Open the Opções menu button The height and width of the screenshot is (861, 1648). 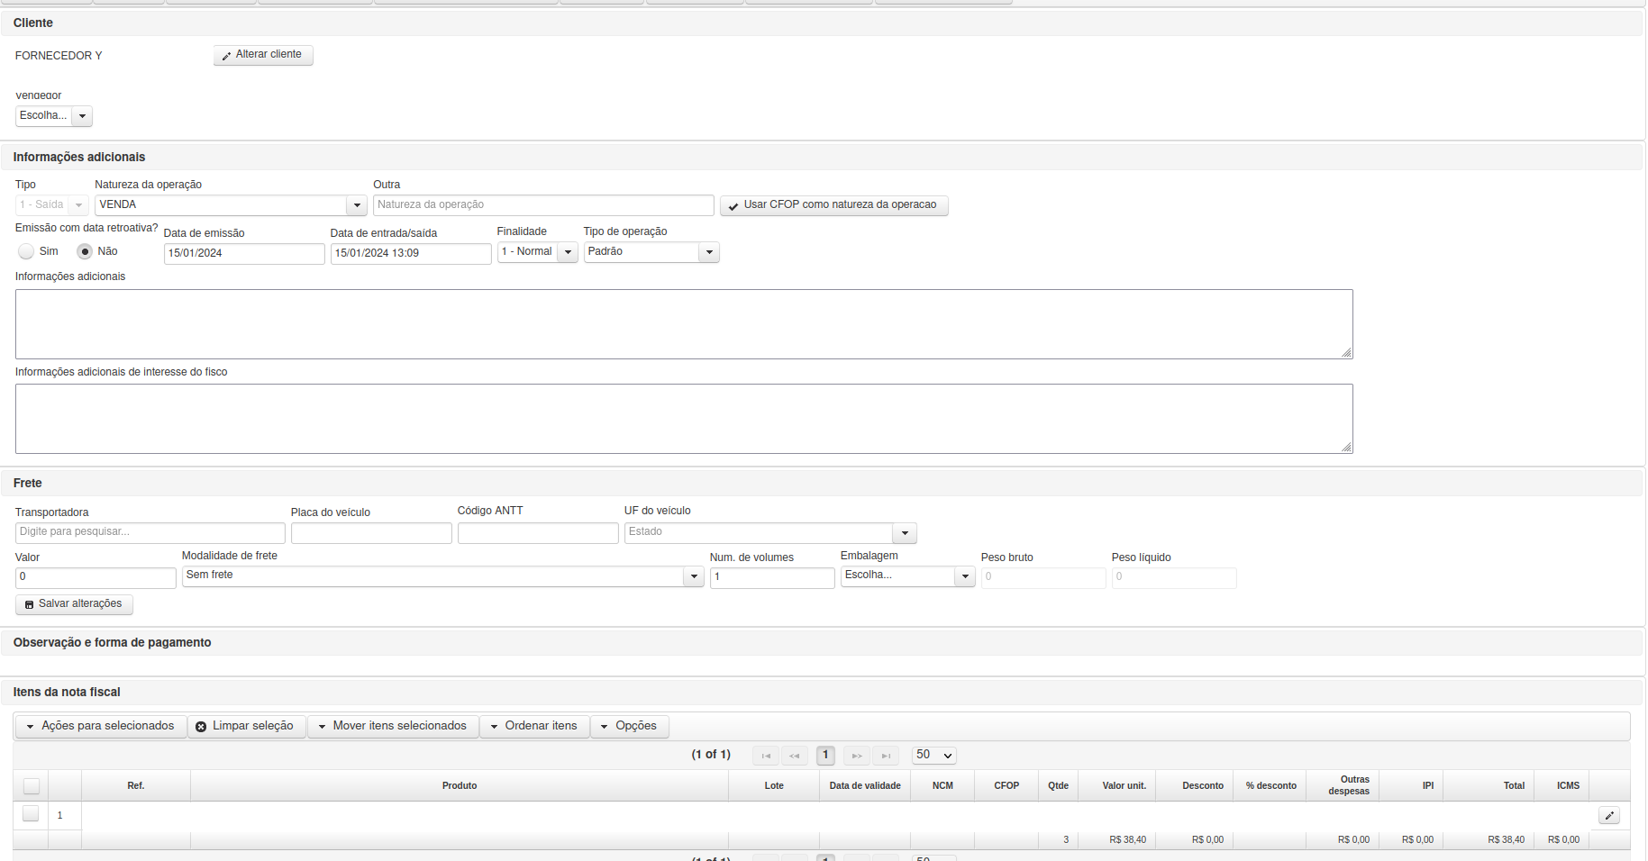[630, 726]
